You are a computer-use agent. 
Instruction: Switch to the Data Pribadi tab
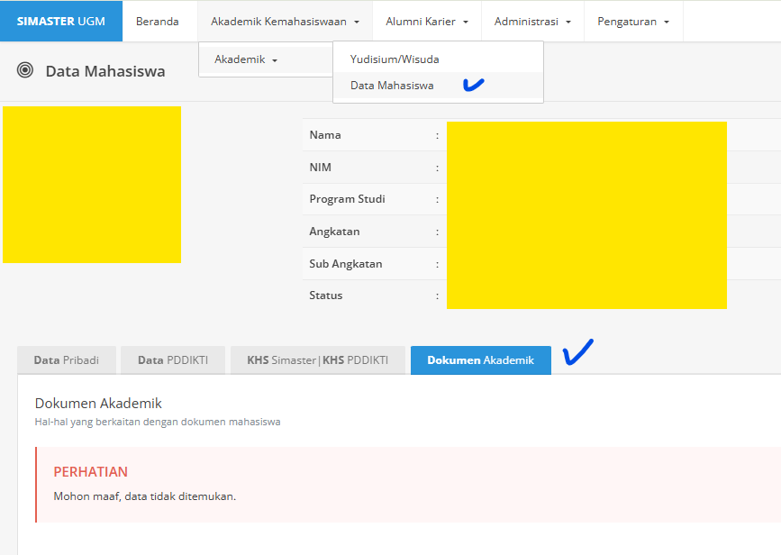pos(66,360)
